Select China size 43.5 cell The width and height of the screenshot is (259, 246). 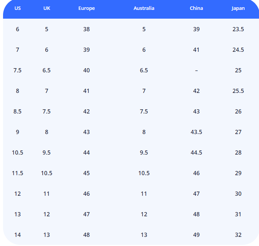tap(196, 132)
